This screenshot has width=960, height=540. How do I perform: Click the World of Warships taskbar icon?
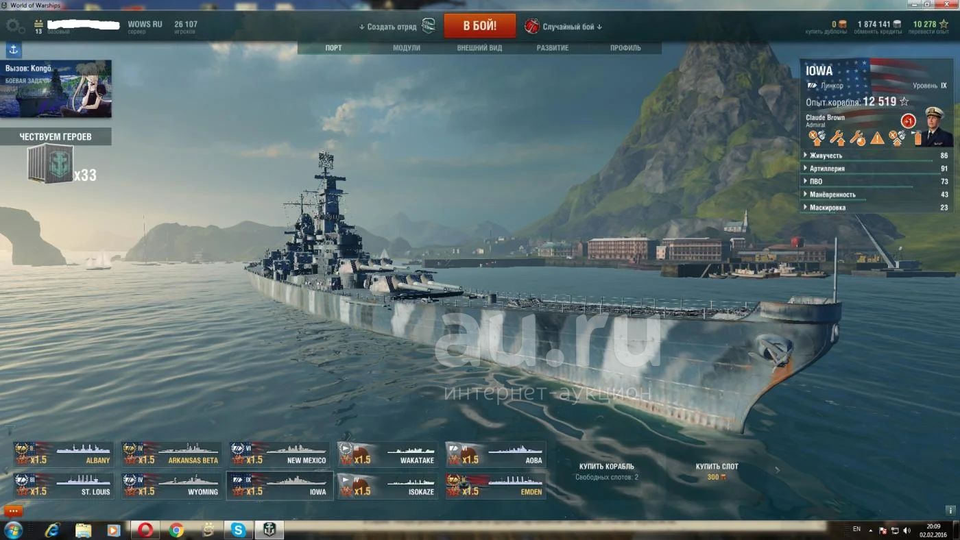tap(269, 530)
